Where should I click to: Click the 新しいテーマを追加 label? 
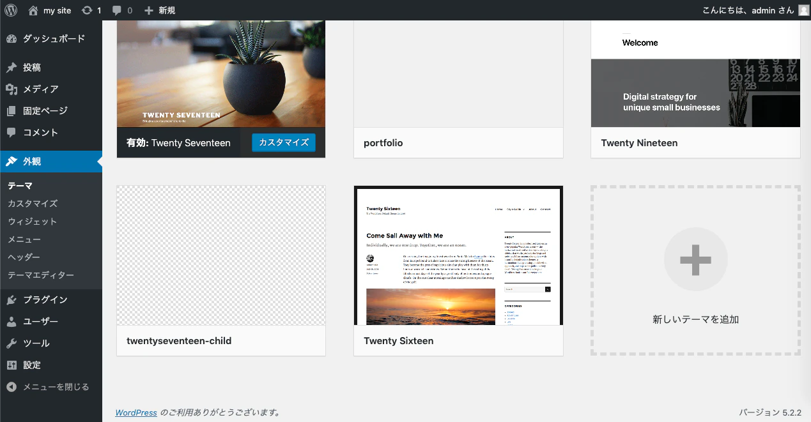695,319
